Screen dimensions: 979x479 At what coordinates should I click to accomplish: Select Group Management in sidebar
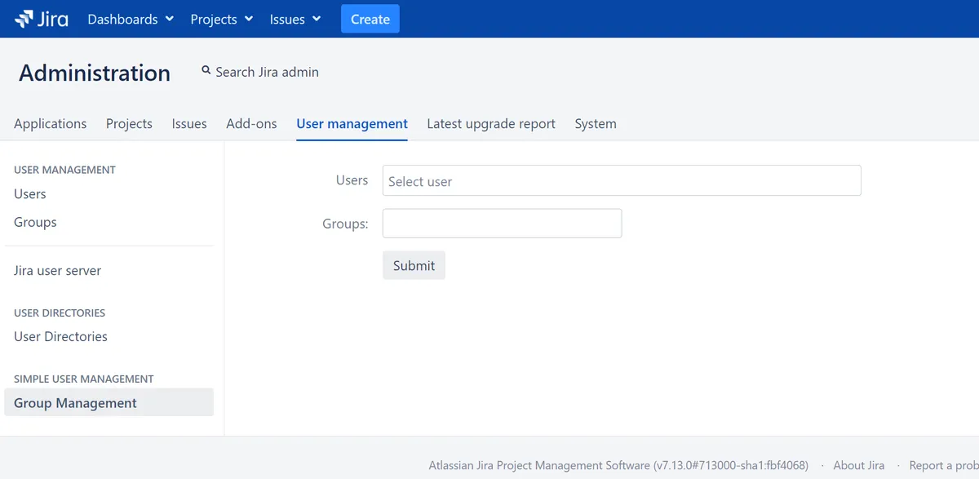(x=109, y=402)
